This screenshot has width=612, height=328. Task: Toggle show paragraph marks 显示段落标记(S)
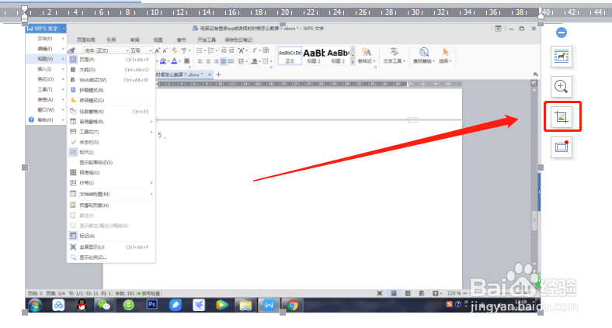(111, 162)
